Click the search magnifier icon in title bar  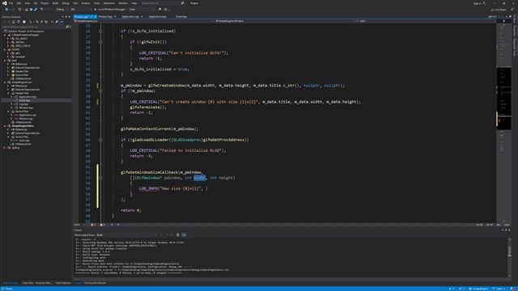182,3
